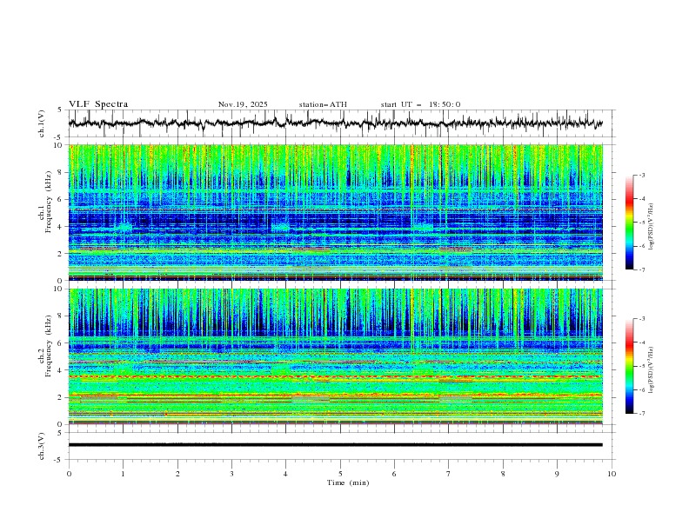Click the 'start UT = 18:50:0' text
This screenshot has height=532, width=689.
tap(420, 104)
